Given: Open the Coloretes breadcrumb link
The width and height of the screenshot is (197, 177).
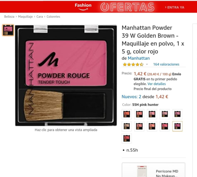Looking at the screenshot, I should [x=54, y=17].
